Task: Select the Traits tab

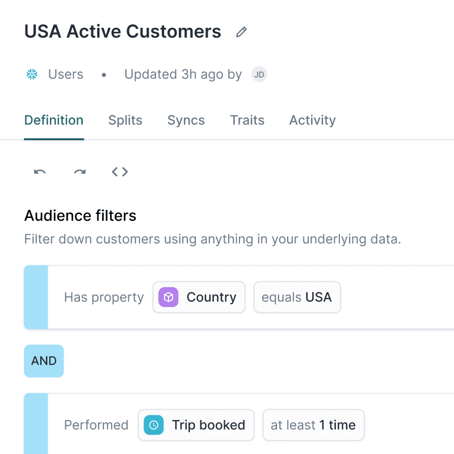Action: pos(247,120)
